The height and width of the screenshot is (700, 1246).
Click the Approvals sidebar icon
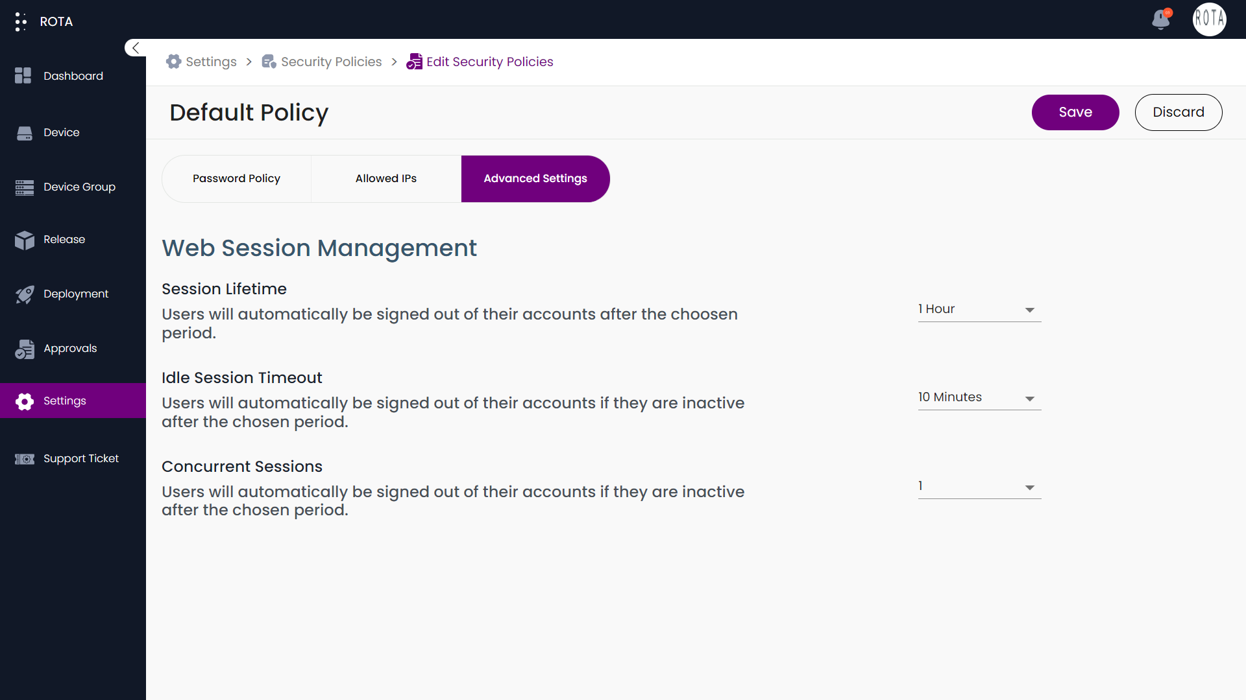point(24,348)
